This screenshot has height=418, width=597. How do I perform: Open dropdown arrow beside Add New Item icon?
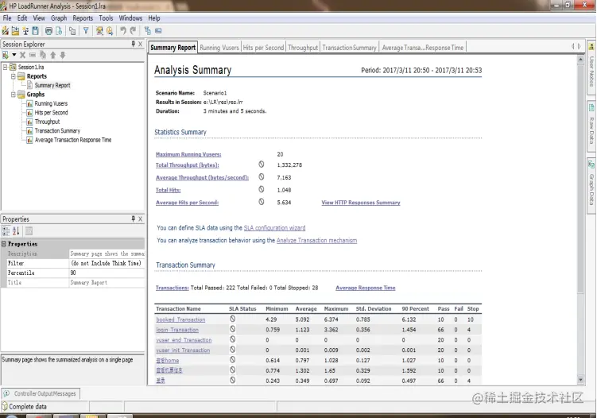click(x=14, y=55)
